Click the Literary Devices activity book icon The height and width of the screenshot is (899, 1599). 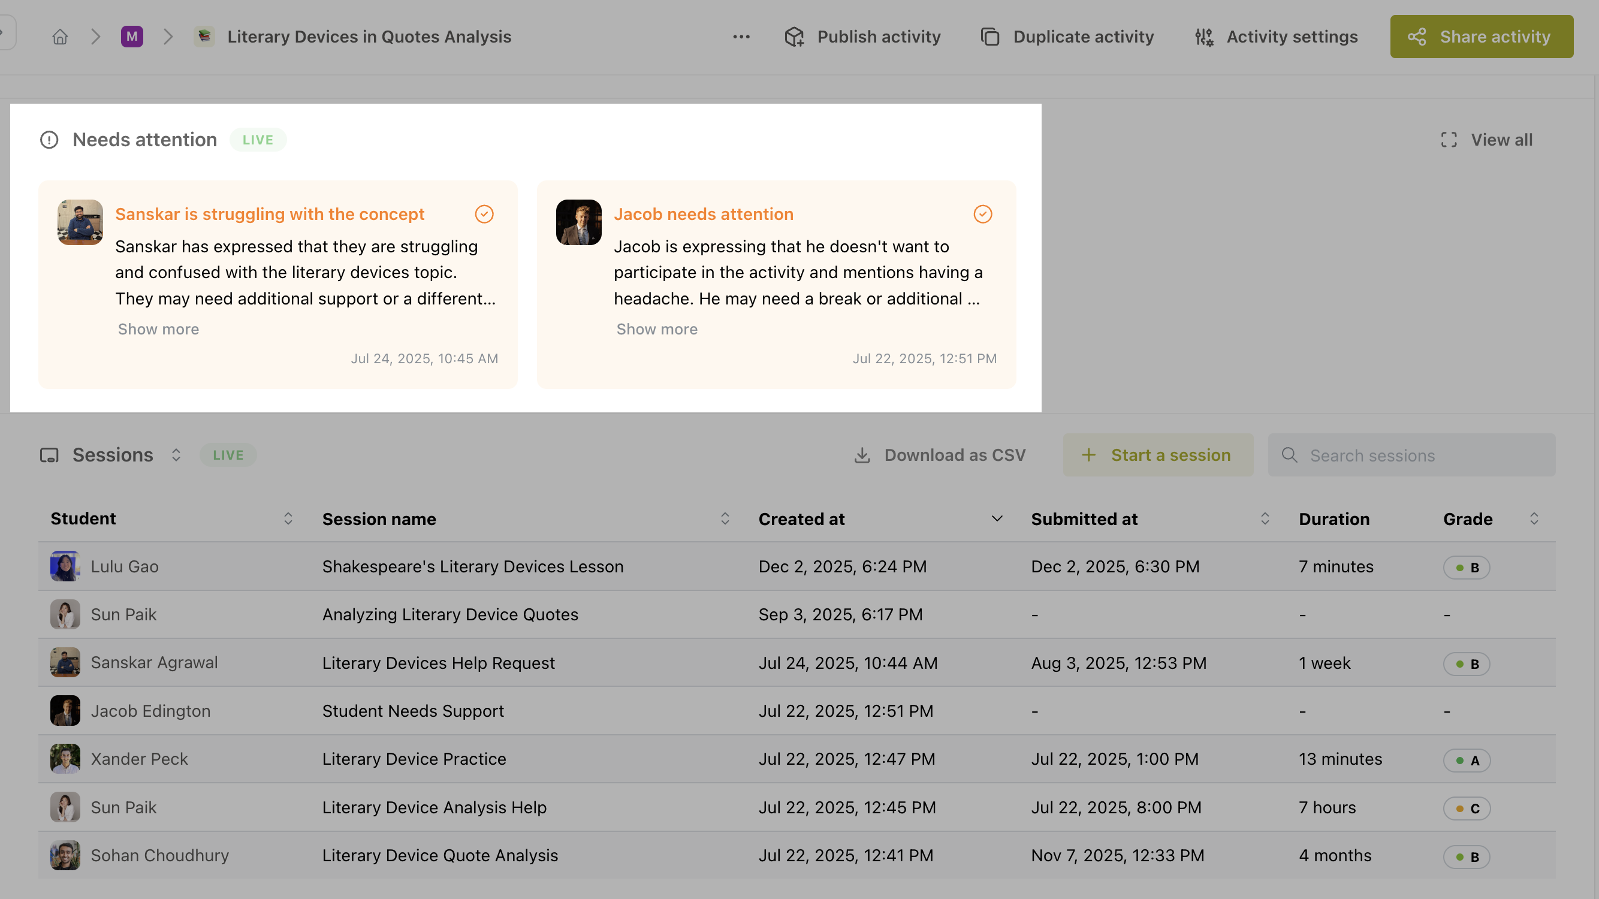pyautogui.click(x=204, y=37)
